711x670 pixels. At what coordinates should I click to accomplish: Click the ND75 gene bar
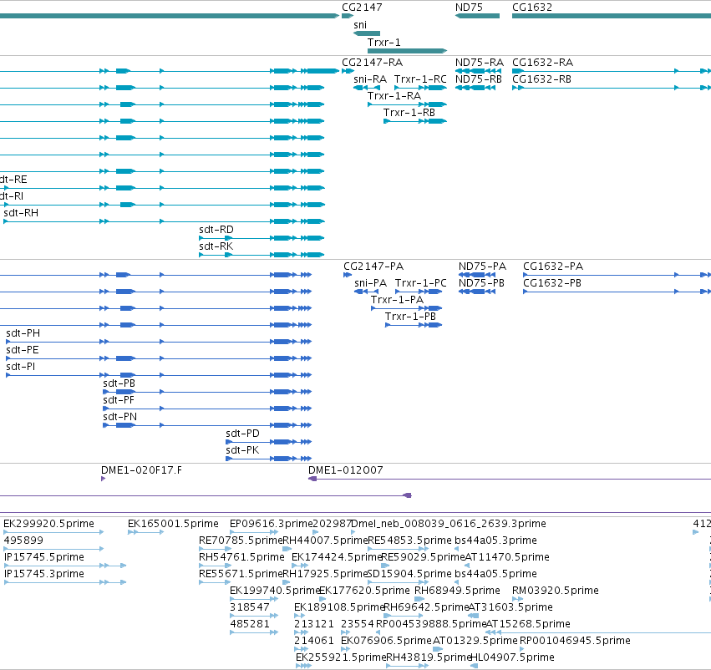coord(477,16)
